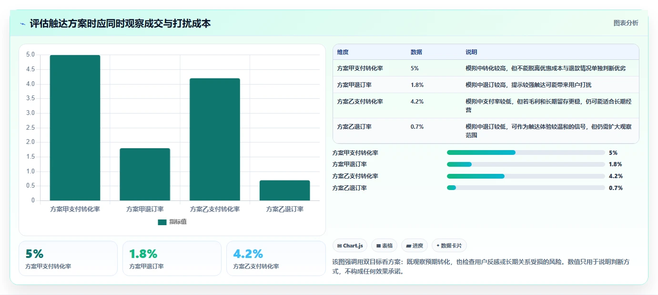Click the 方案甲退订率 bar in chart
Viewport: 658px width, 295px height.
145,174
